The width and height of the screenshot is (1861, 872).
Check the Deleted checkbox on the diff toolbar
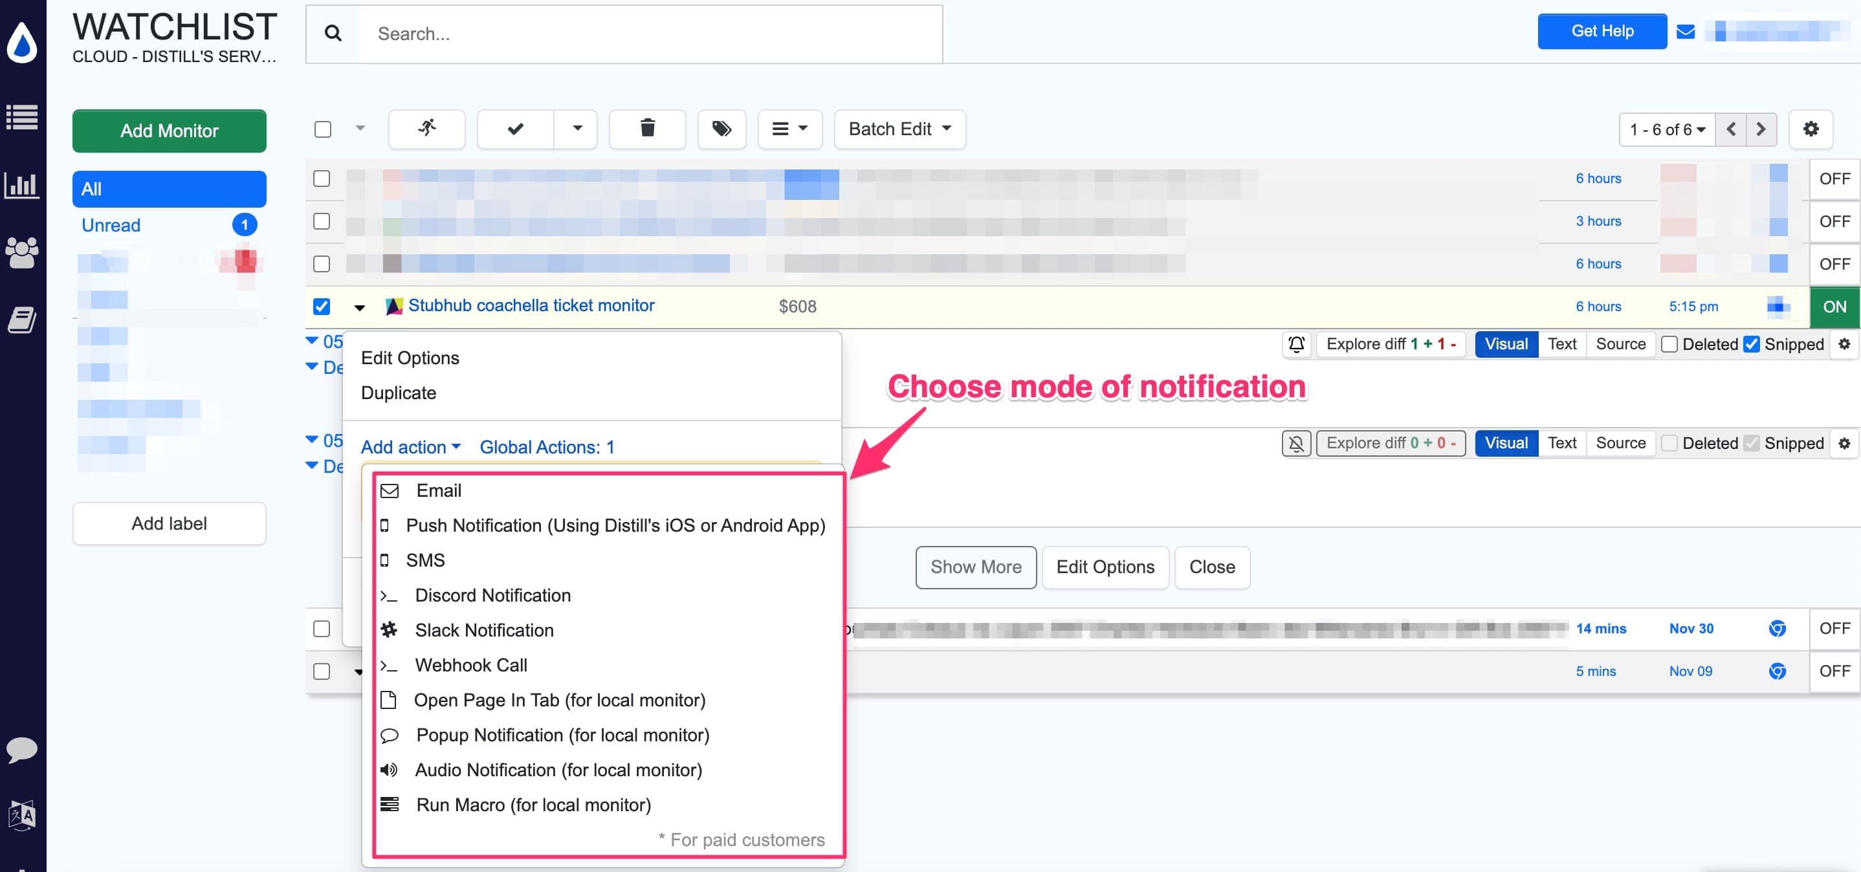(1669, 345)
